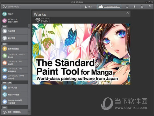The image size is (154, 116).
Task: Open works management (作品管理) in sidebar
Action: pos(15,31)
